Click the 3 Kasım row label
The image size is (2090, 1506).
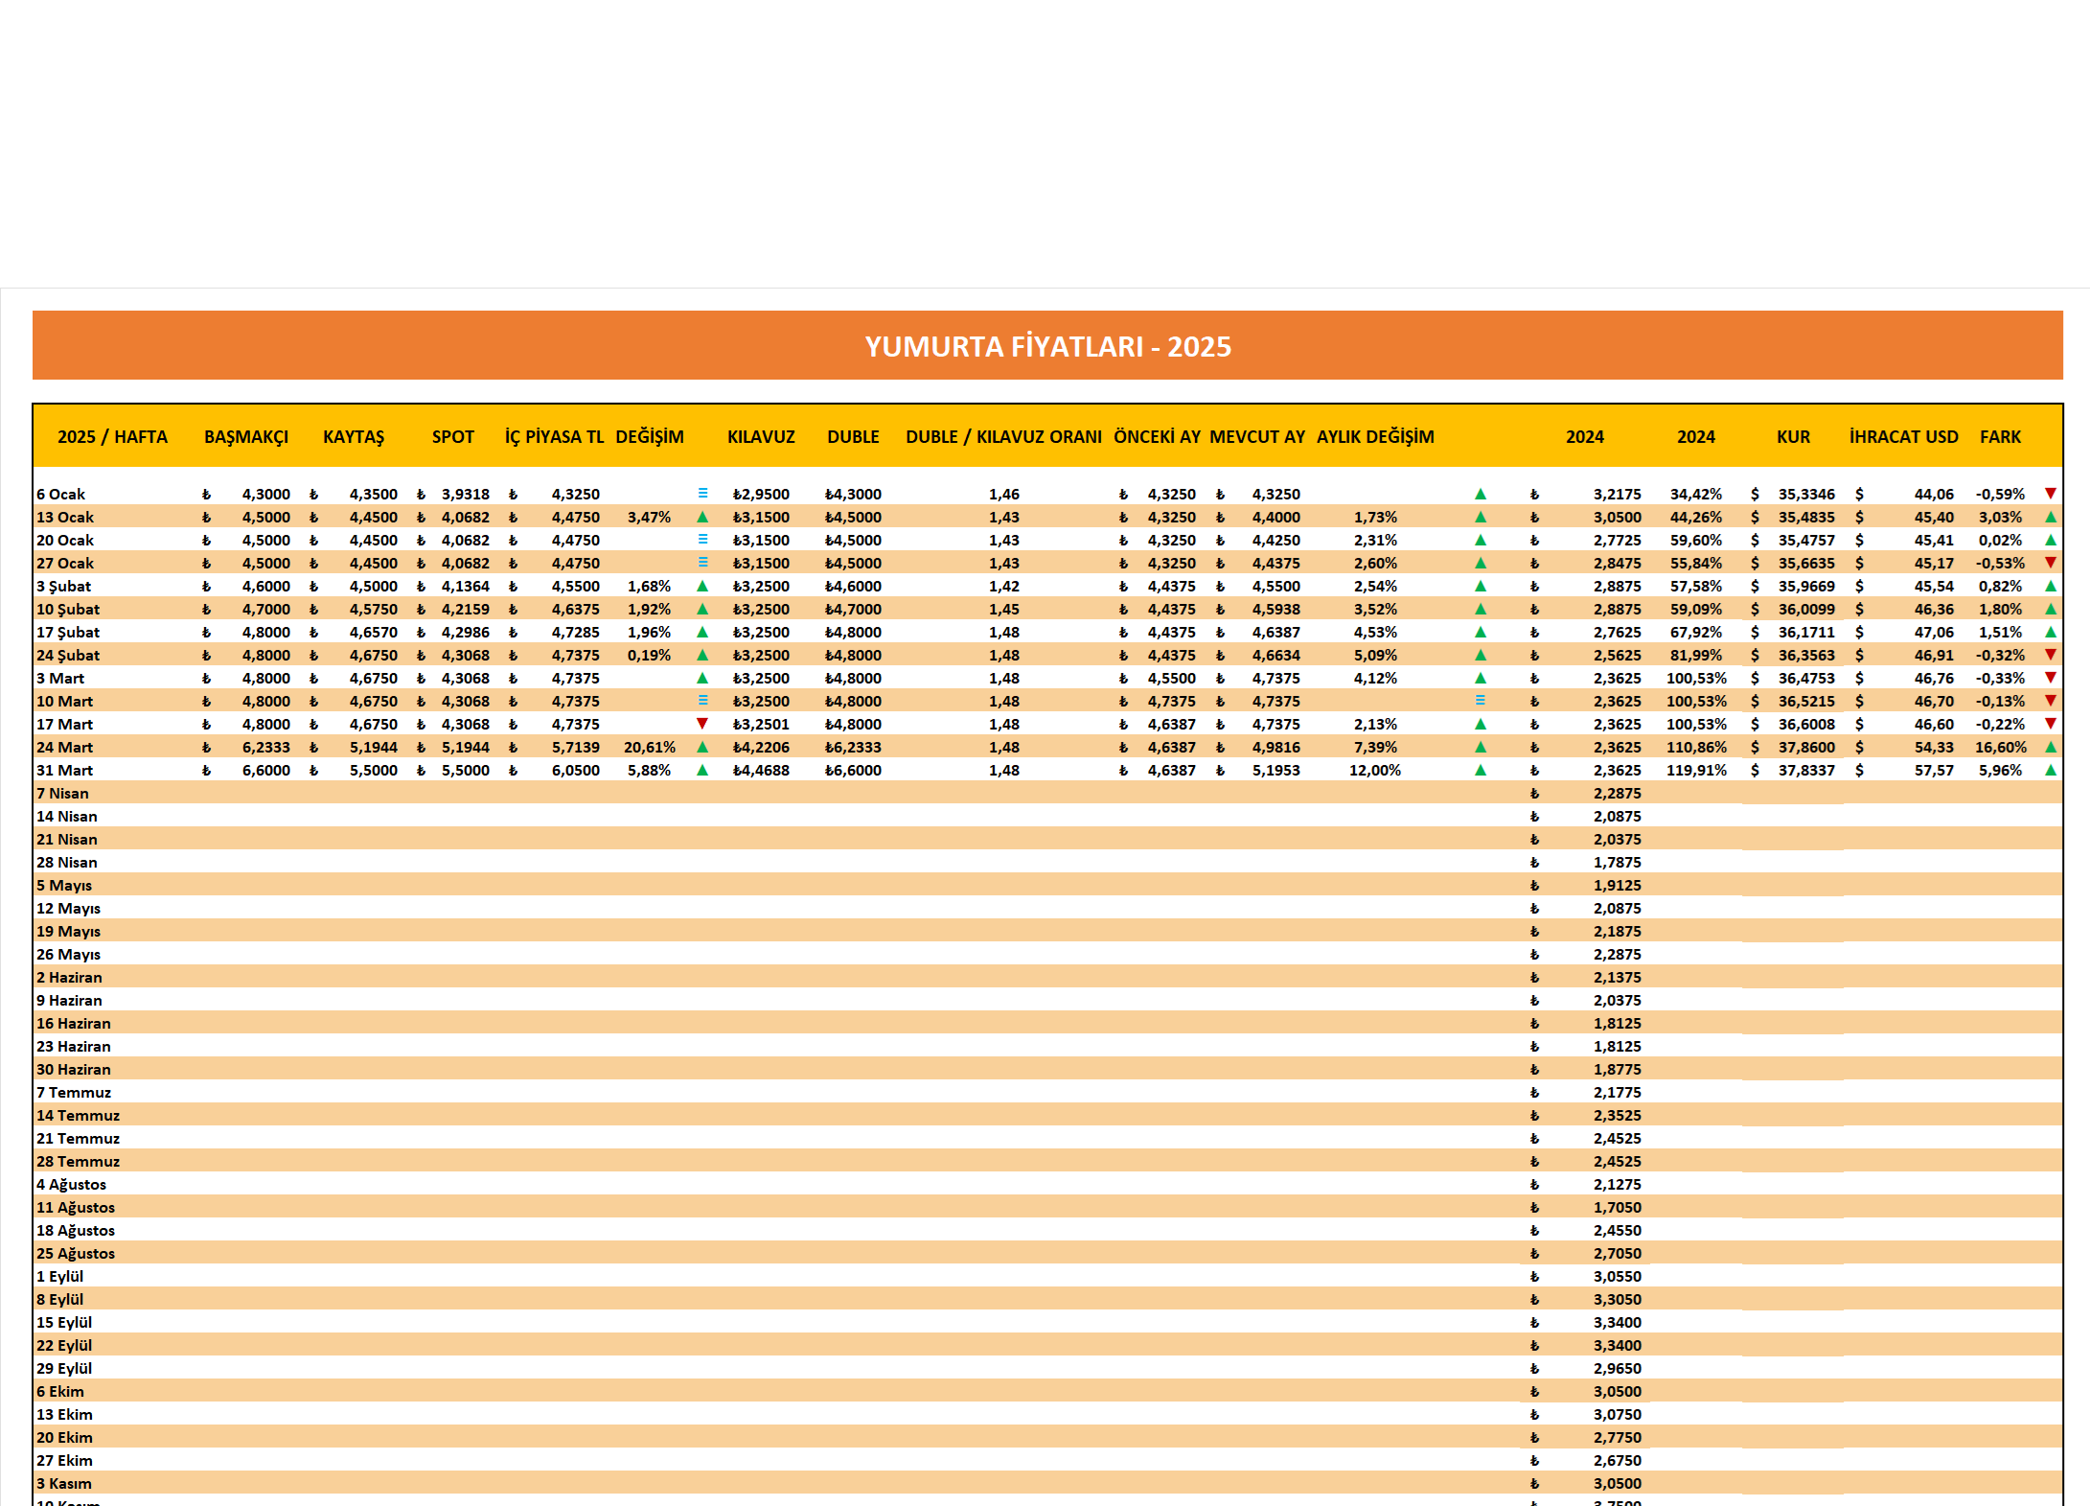coord(64,1483)
